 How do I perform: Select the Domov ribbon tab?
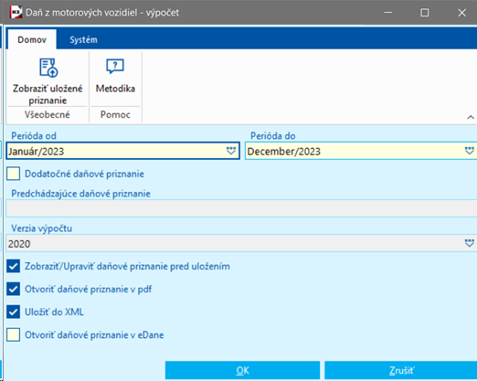(x=32, y=39)
